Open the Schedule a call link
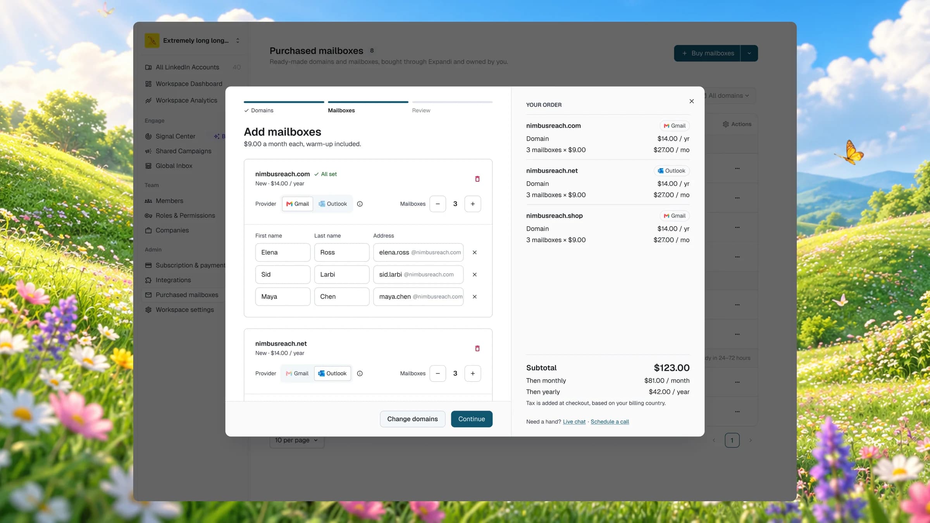 click(x=610, y=421)
